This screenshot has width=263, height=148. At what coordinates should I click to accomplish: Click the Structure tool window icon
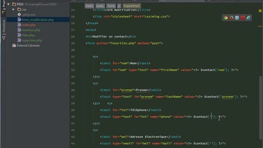(x=4, y=38)
